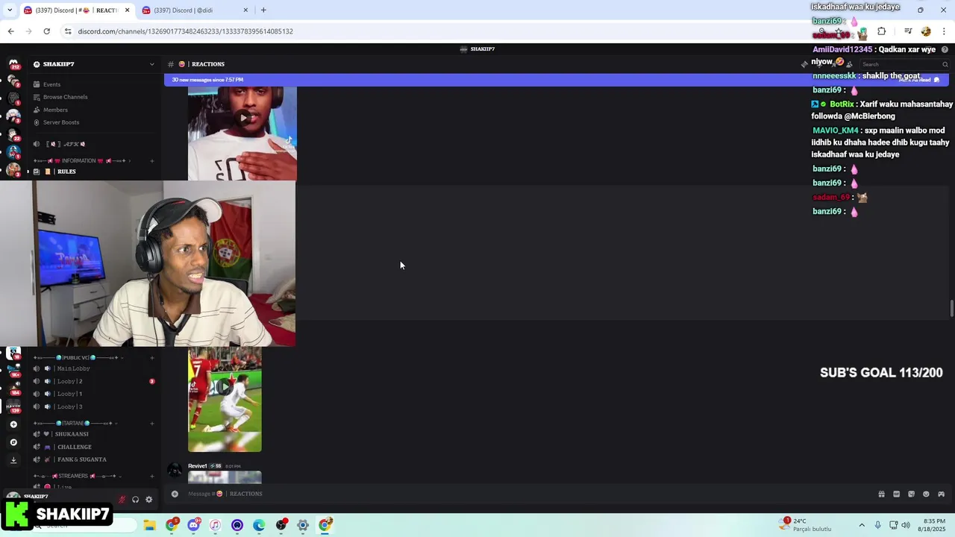Open Discord help question mark icon
This screenshot has width=955, height=537.
click(x=945, y=49)
